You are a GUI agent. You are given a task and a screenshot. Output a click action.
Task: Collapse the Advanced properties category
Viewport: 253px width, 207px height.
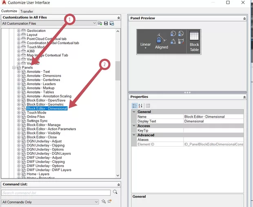click(x=133, y=135)
